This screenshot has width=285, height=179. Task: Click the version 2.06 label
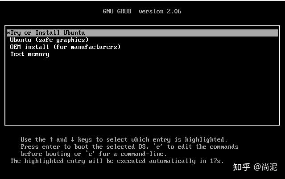click(x=160, y=11)
